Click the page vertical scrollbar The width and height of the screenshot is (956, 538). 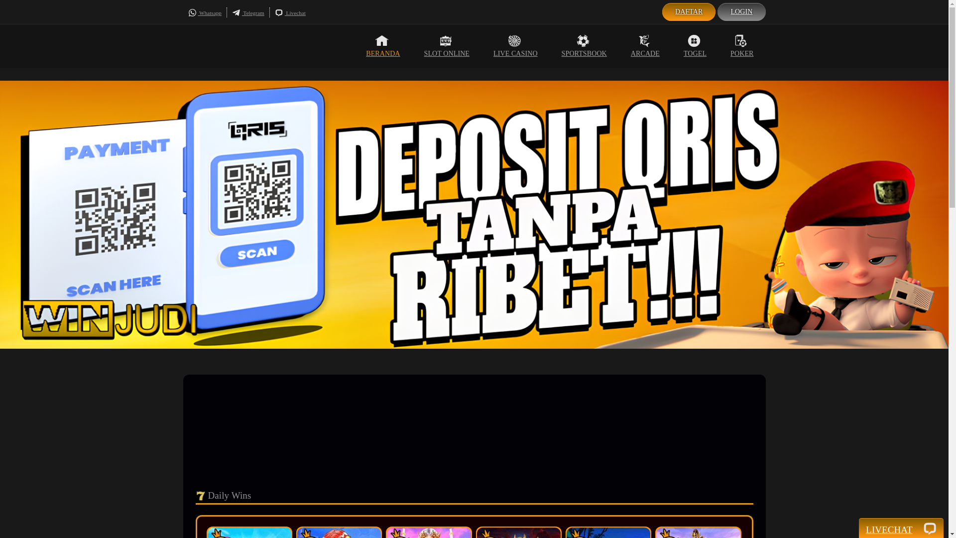click(952, 269)
